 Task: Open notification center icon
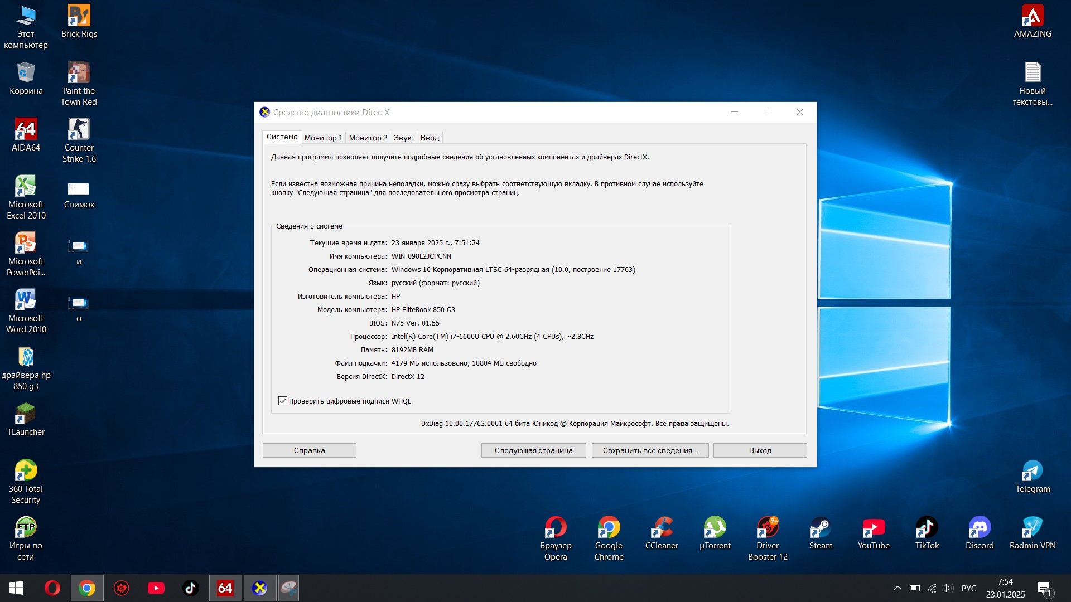[x=1045, y=589]
